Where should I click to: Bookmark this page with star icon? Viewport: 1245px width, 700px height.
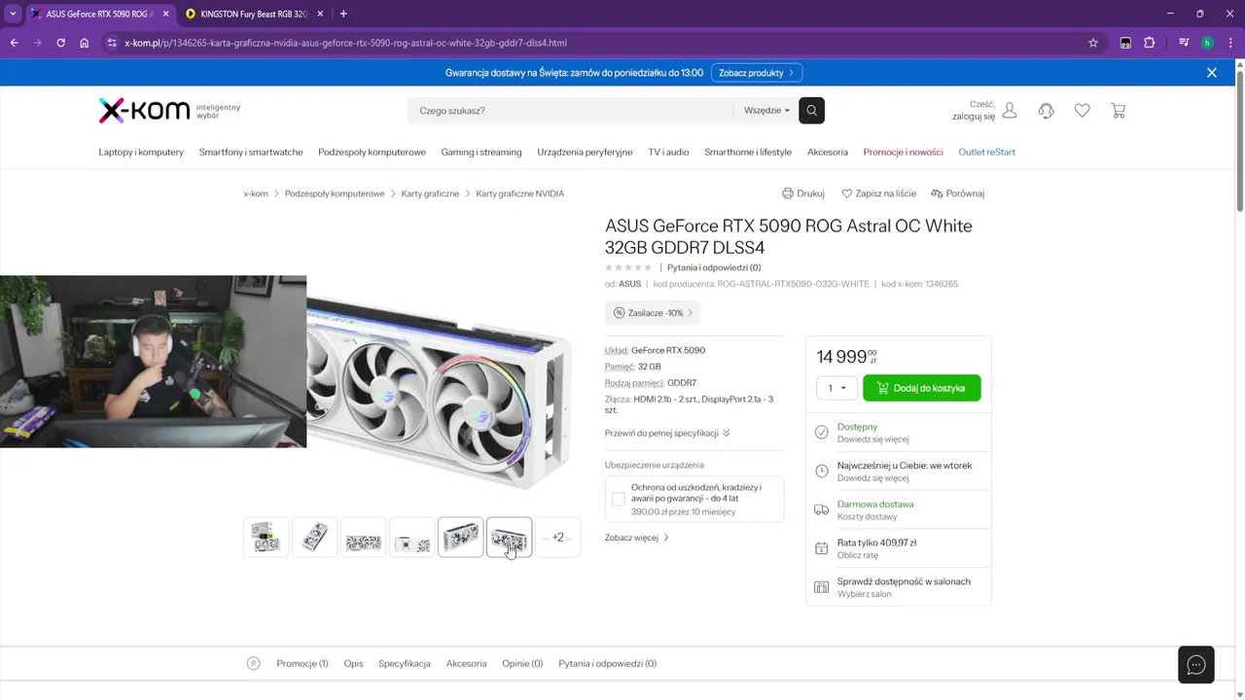[x=1093, y=43]
